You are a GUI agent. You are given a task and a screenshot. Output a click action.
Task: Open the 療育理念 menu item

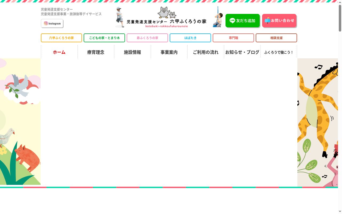(x=96, y=52)
